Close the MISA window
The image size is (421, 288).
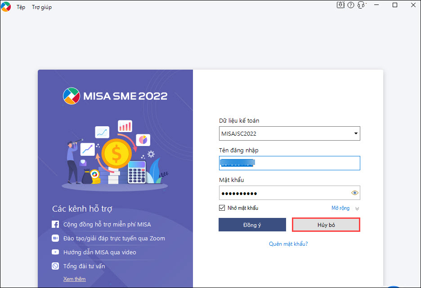(413, 5)
